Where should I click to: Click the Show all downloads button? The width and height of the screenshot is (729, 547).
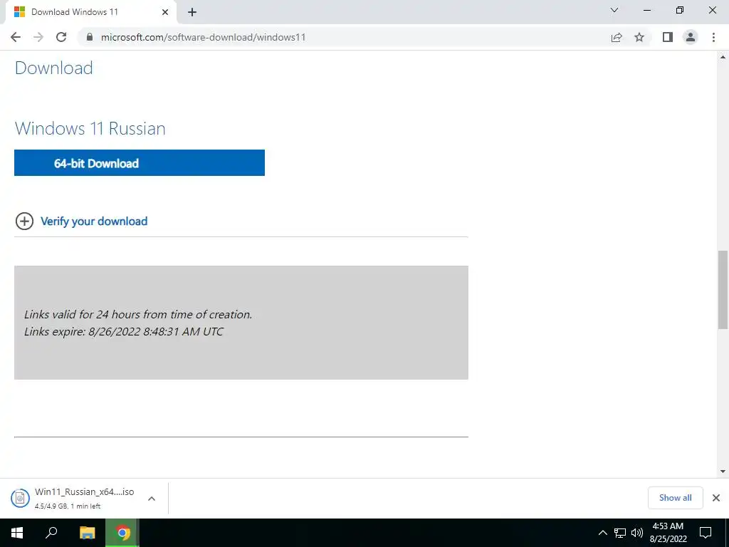point(675,498)
